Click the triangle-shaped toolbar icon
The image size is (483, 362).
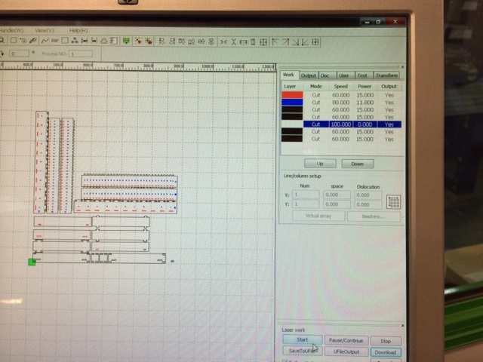click(x=104, y=41)
